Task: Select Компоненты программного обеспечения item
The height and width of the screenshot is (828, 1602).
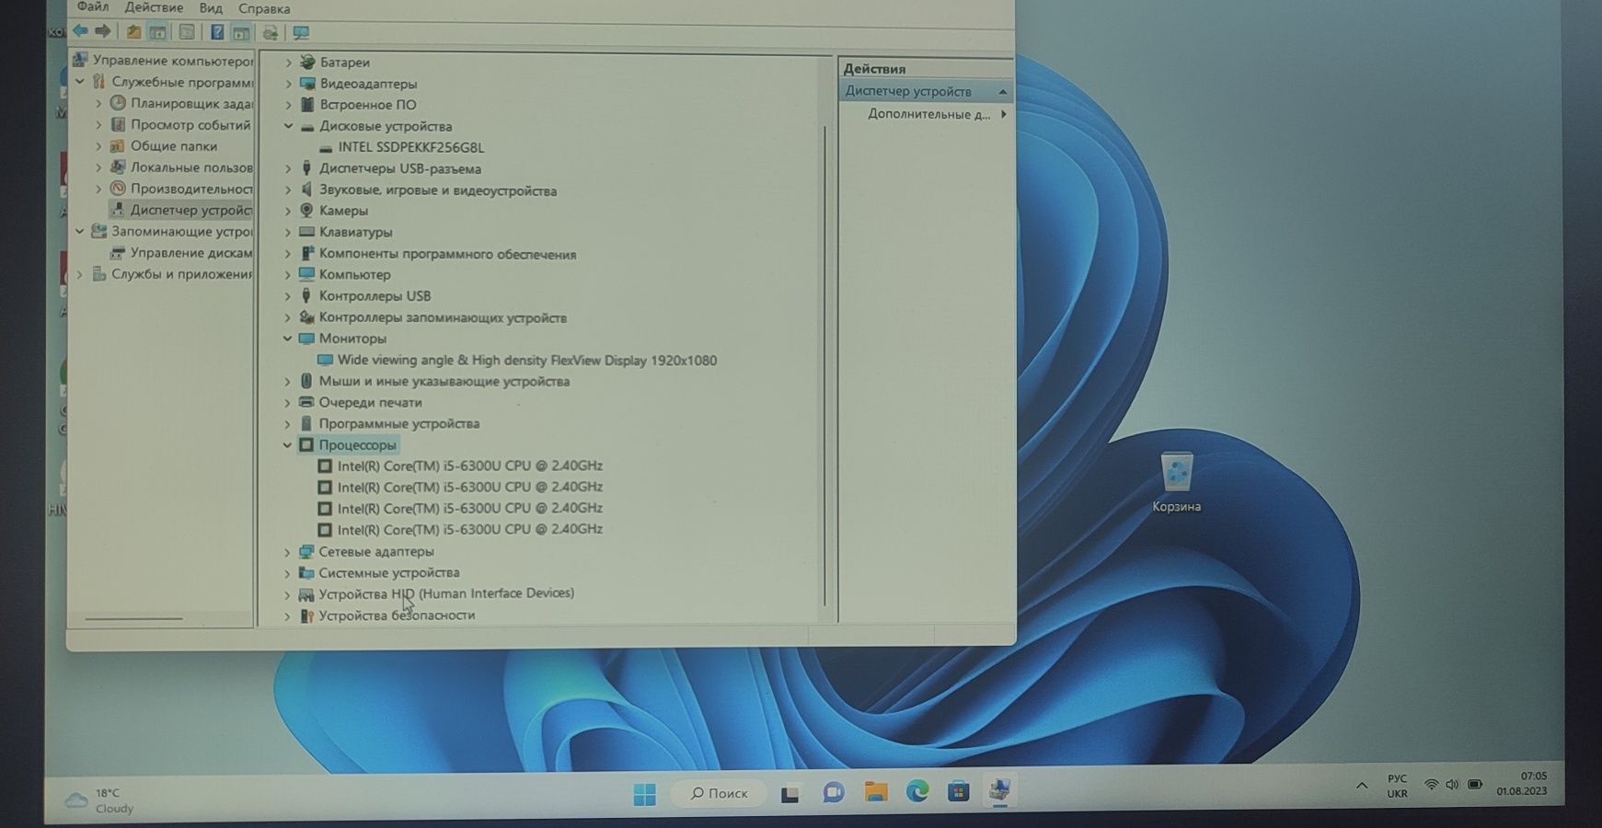Action: click(x=447, y=255)
